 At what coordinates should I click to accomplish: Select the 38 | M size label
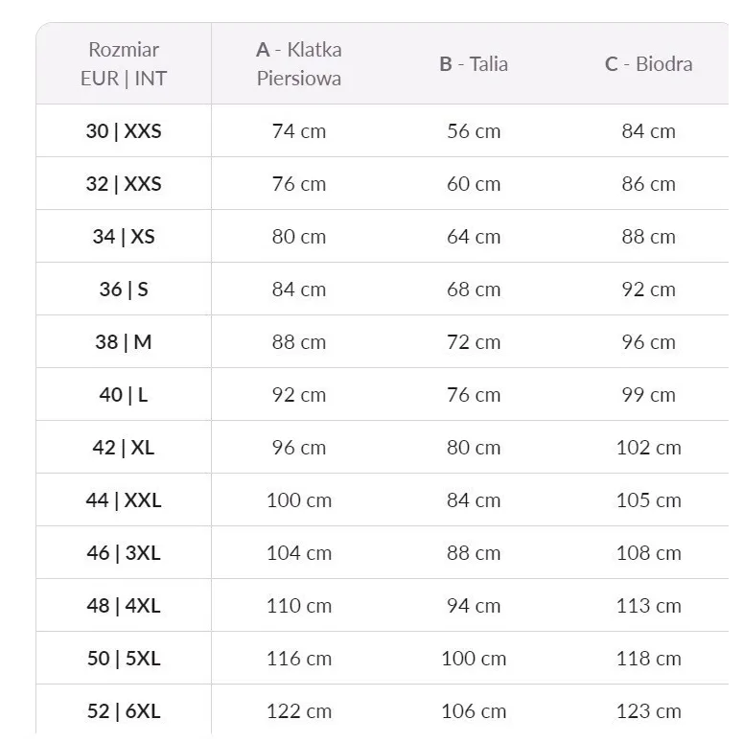[x=124, y=342]
